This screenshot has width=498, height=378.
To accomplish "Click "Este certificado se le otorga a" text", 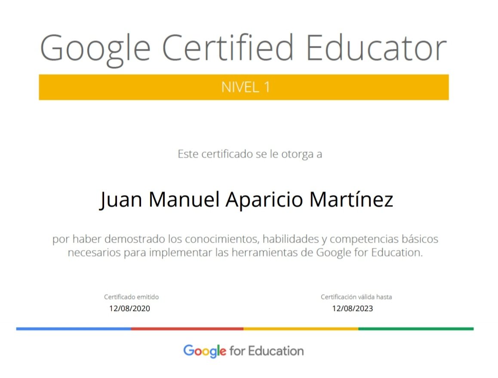I will [250, 154].
